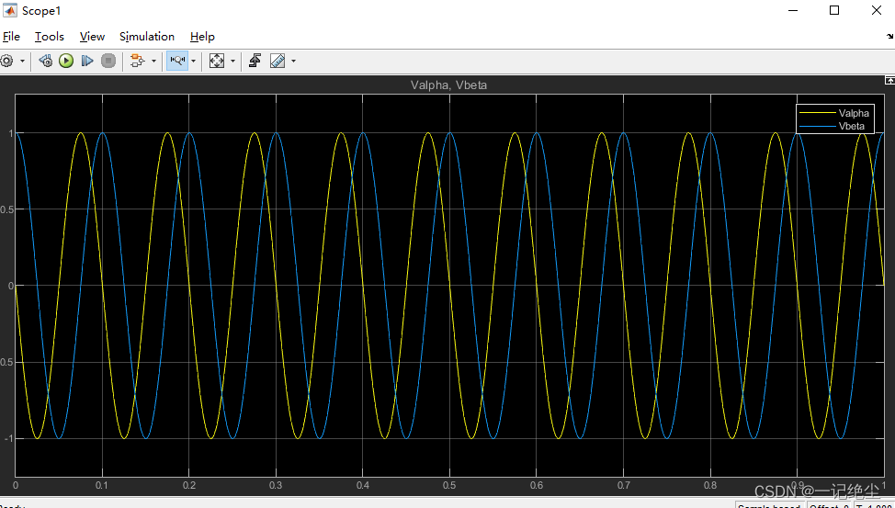The height and width of the screenshot is (508, 895).
Task: Maximize the Scope1 window
Action: (x=834, y=10)
